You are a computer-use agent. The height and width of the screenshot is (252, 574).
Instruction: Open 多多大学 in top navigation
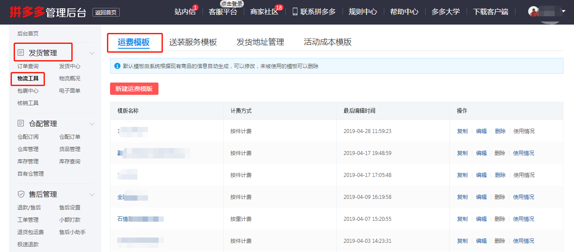click(445, 12)
